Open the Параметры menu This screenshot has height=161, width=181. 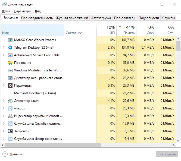(23, 11)
